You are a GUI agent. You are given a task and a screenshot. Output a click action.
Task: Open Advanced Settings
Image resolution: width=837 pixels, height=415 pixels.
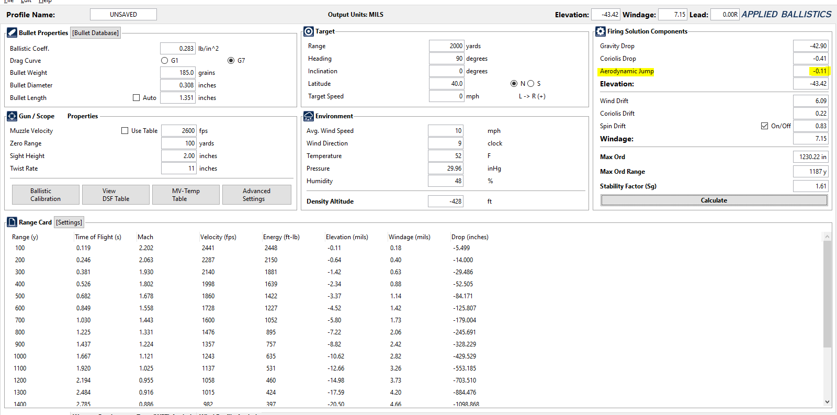[256, 195]
